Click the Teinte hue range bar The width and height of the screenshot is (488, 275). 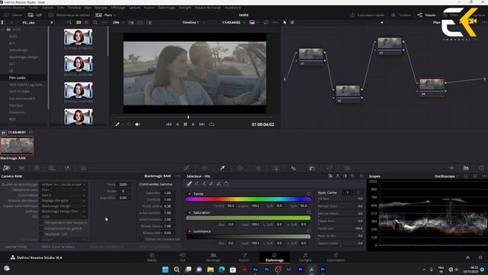click(x=248, y=199)
